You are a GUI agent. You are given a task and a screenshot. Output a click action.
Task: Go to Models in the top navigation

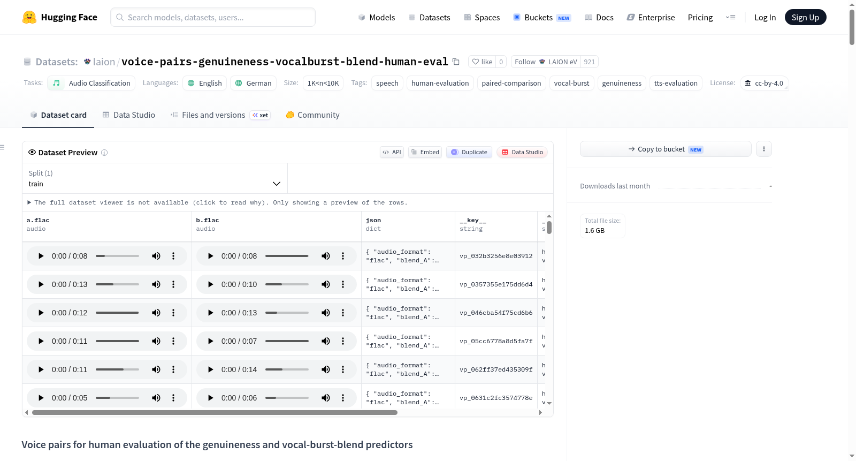coord(377,17)
